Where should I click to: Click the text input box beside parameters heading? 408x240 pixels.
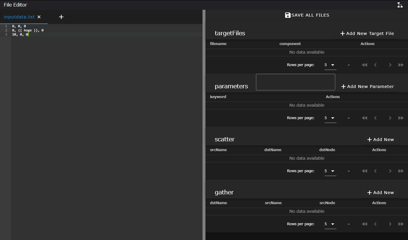pos(295,82)
